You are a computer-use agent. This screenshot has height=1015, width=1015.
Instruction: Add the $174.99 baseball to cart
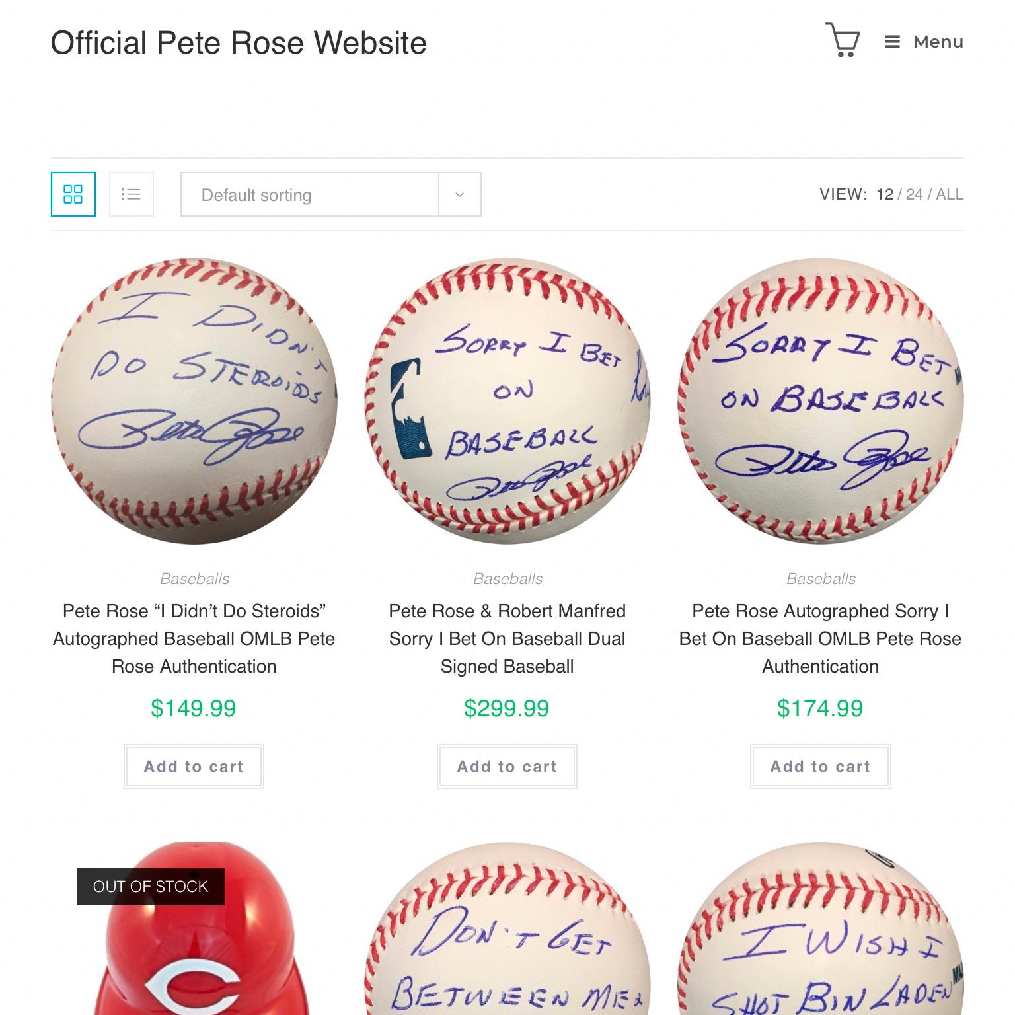[820, 767]
